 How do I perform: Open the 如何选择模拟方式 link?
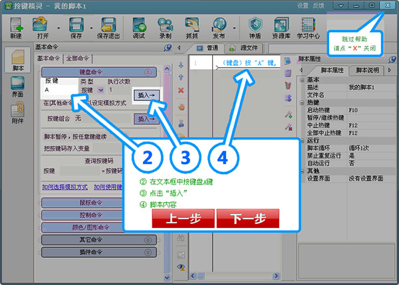tap(60, 188)
